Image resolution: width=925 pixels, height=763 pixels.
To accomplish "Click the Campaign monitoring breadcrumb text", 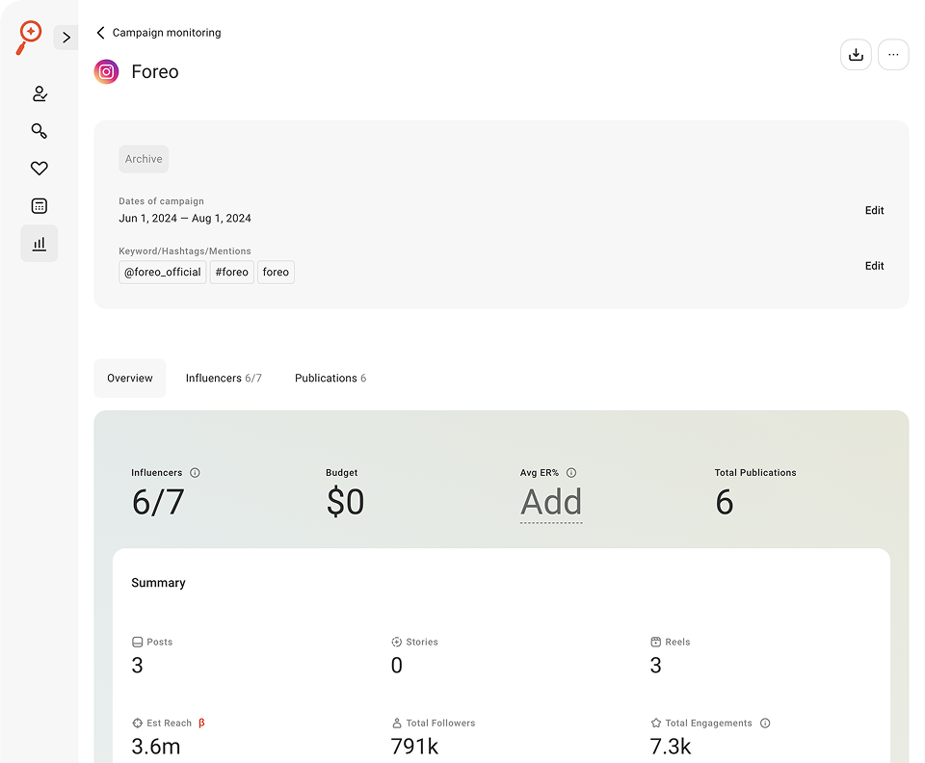I will point(167,33).
